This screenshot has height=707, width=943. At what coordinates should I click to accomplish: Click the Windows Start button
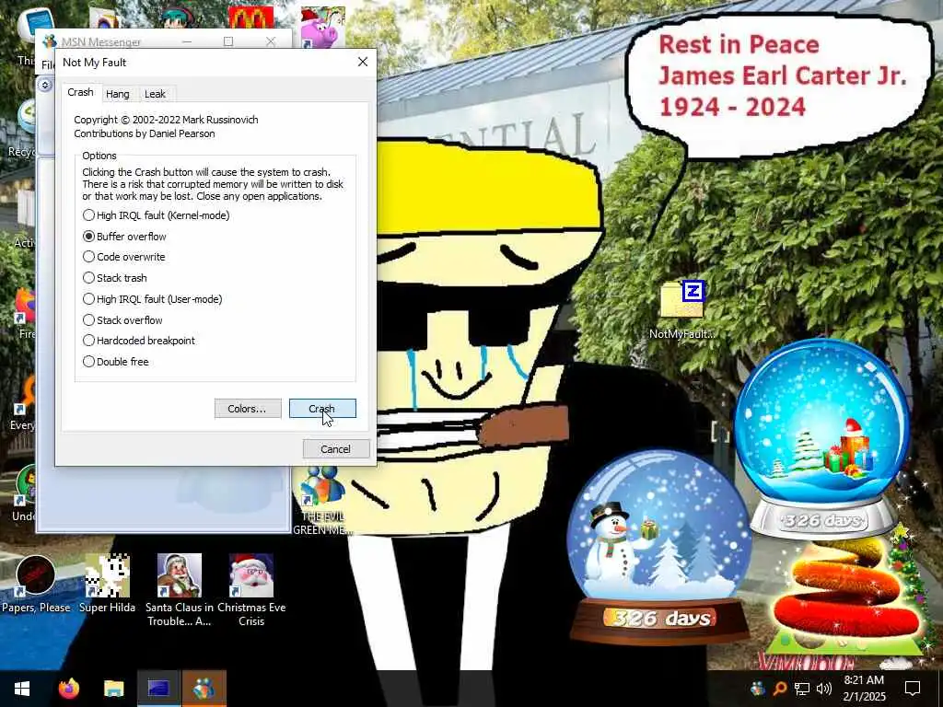[x=22, y=689]
